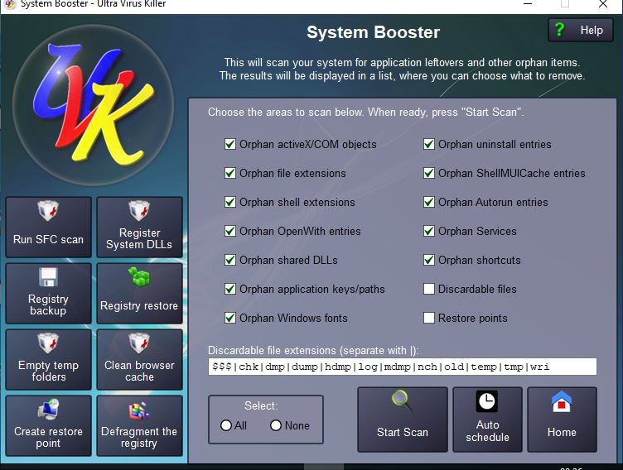Click the discardable file extensions field
Screen dimensions: 623x470
(x=402, y=367)
